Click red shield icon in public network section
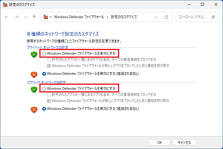 coord(34,110)
